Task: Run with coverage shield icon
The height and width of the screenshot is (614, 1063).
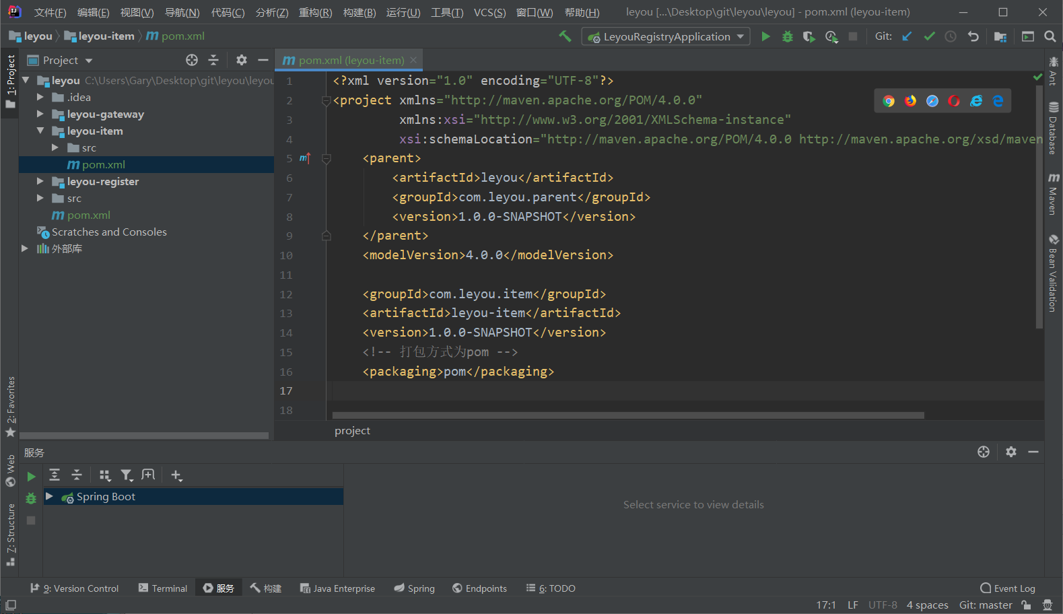Action: (x=809, y=36)
